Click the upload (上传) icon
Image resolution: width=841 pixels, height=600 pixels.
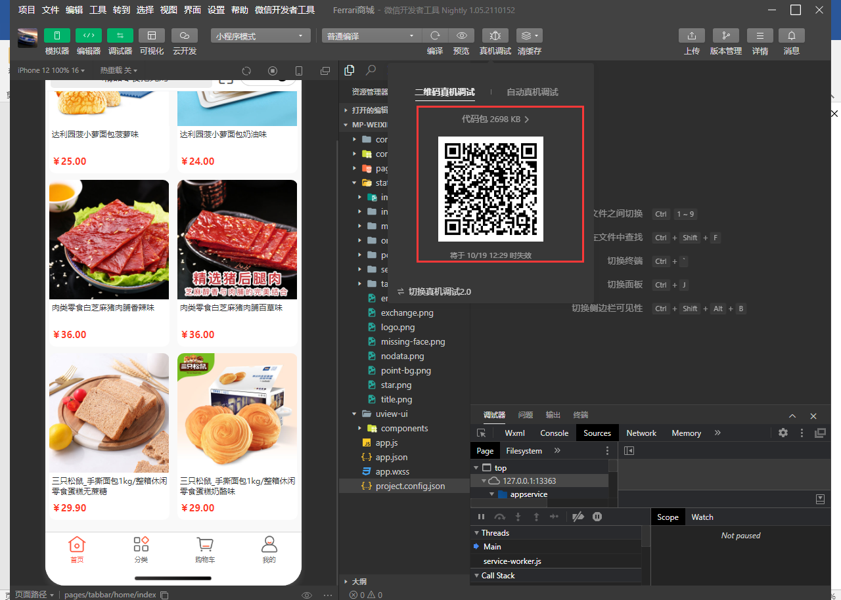pos(692,35)
